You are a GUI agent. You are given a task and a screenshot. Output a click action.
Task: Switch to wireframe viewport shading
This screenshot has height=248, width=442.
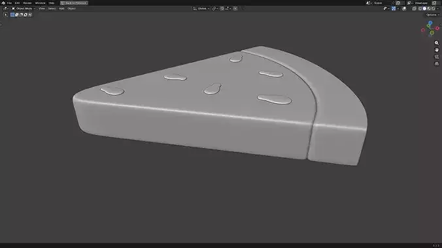420,8
